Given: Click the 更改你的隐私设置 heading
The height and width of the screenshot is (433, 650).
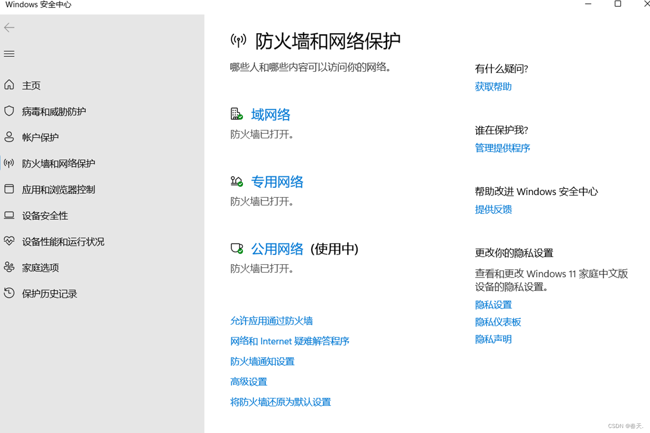Looking at the screenshot, I should [514, 253].
